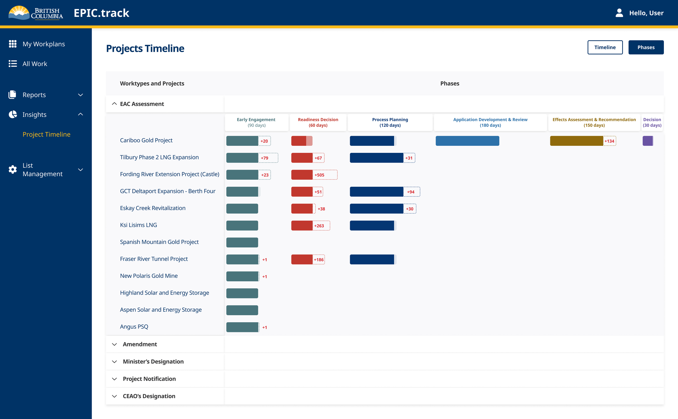Viewport: 678px width, 419px height.
Task: Open Project Timeline in sidebar
Action: click(x=46, y=134)
